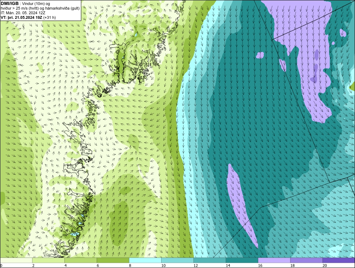Click the 12–14 m/s teal swatch
355x268 pixels.
[x=210, y=260]
